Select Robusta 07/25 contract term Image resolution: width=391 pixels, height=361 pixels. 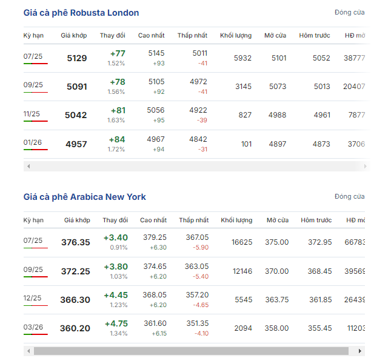point(33,56)
